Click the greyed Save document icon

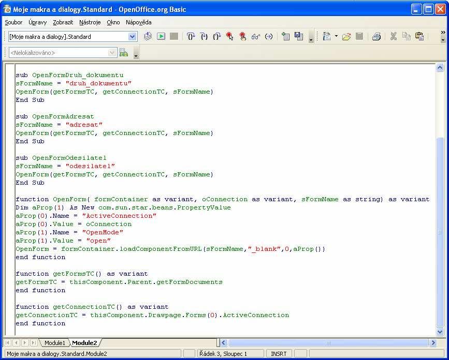coord(359,36)
